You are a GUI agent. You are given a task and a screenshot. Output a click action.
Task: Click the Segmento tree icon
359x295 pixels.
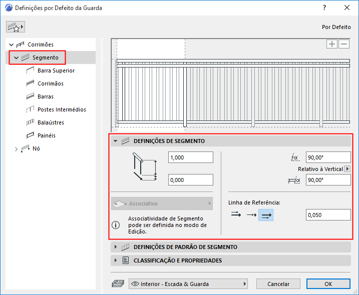(25, 57)
